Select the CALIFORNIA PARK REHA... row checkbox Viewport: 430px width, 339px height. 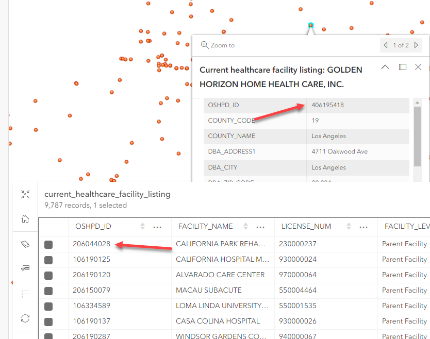[x=48, y=245]
